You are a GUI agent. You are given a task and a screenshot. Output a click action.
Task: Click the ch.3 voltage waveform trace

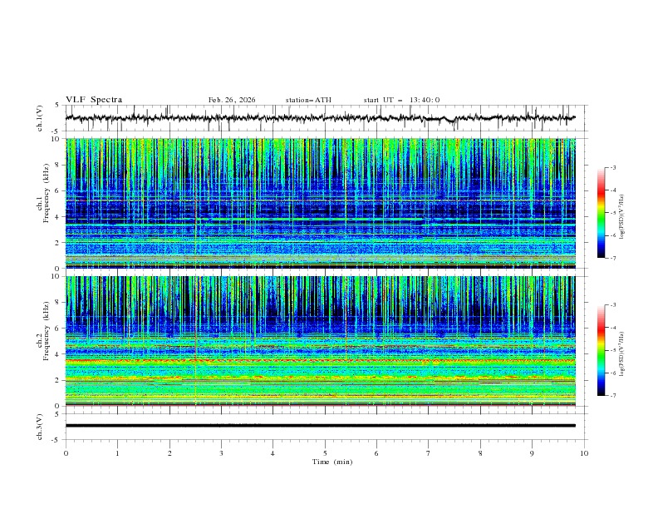tap(321, 426)
